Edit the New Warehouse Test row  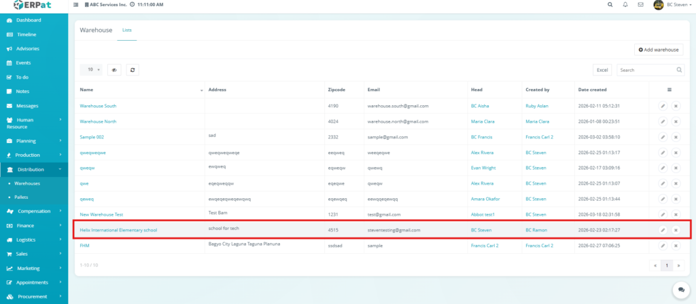[x=663, y=214]
